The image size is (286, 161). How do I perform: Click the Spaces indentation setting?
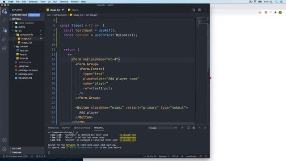(x=164, y=157)
